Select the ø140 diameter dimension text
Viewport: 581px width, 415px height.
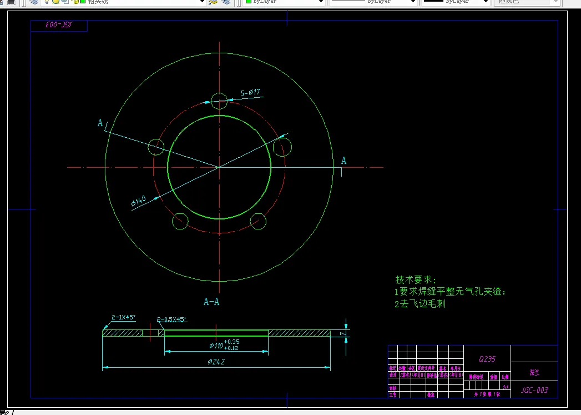click(139, 201)
